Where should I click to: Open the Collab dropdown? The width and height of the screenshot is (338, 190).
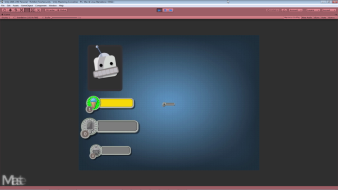pyautogui.click(x=273, y=10)
